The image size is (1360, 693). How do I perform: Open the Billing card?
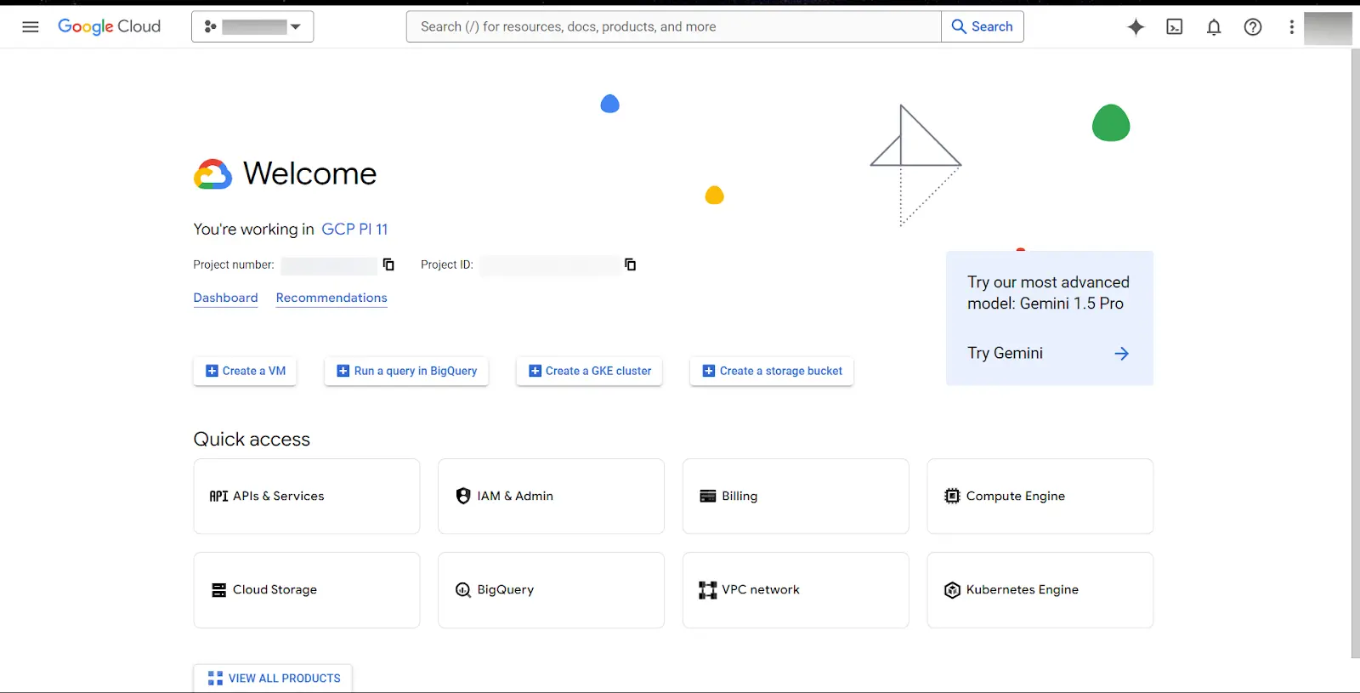(x=796, y=497)
